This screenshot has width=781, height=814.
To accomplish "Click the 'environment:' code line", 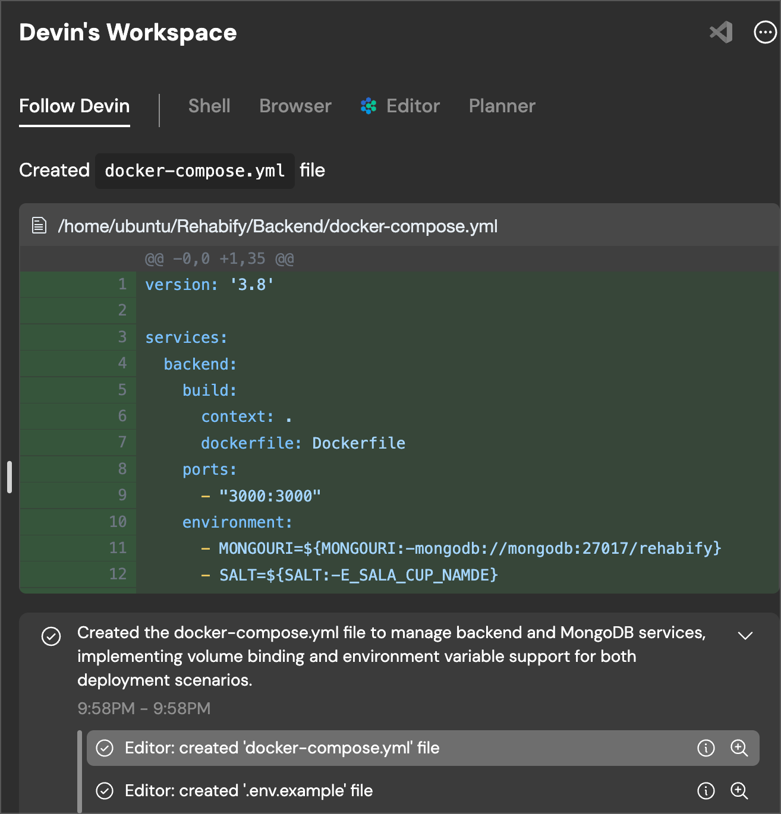I will click(237, 522).
